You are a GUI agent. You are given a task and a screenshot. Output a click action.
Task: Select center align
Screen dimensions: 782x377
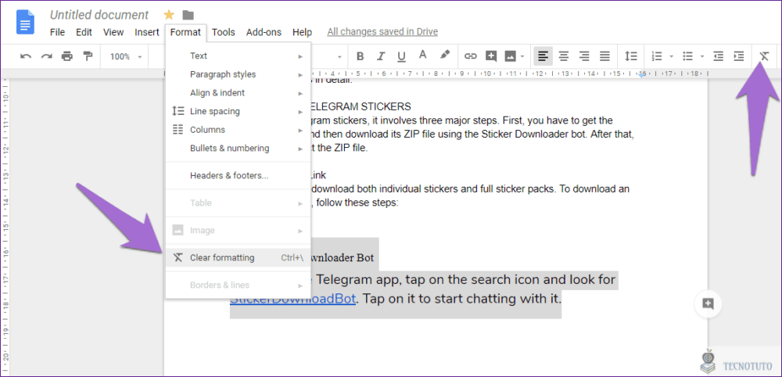point(564,56)
